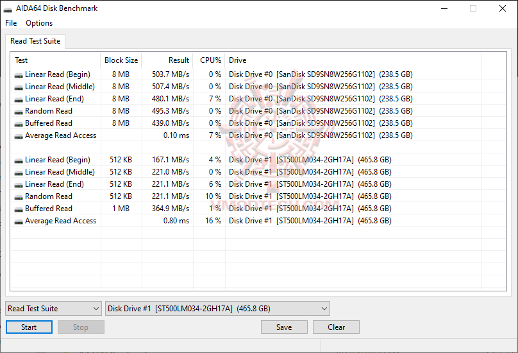
Task: Click SanDisk drive text in Average Read Access row
Action: [x=321, y=135]
